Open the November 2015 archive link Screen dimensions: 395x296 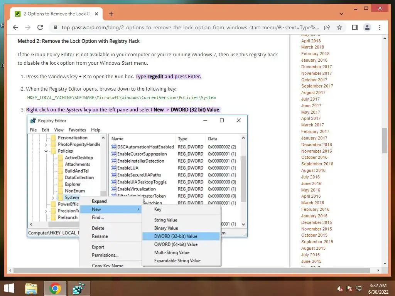[x=316, y=229]
